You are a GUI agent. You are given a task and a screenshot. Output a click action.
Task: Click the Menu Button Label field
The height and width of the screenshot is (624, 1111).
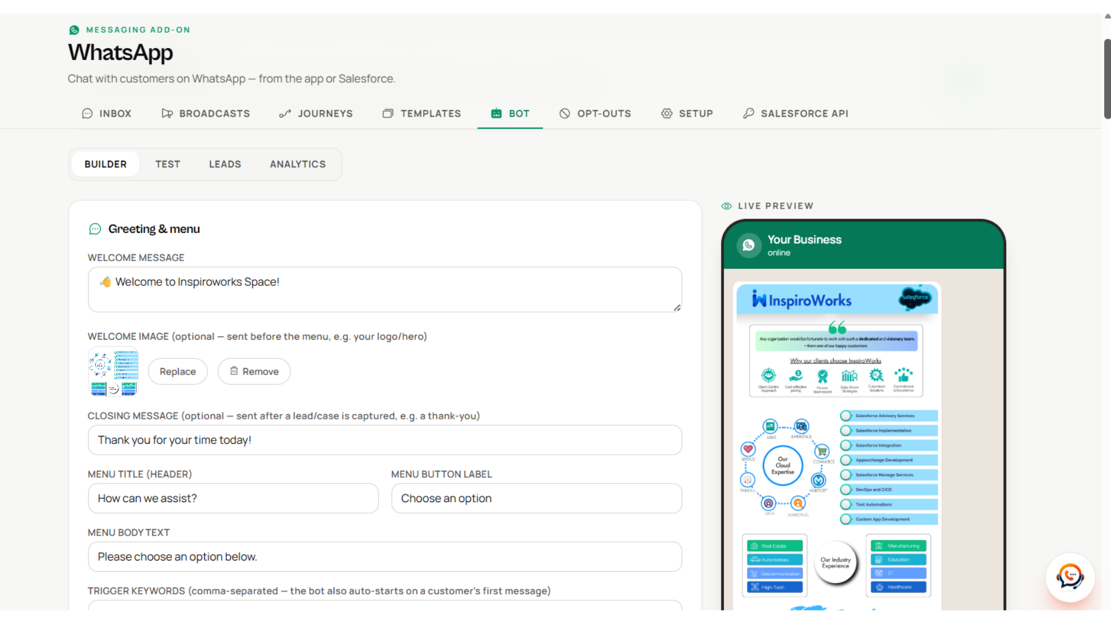point(536,499)
